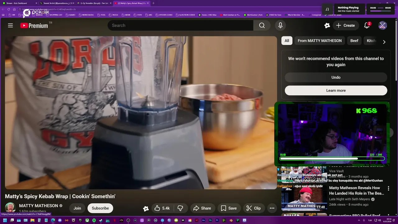This screenshot has width=398, height=224.
Task: Open the notifications bell
Action: coord(367,26)
